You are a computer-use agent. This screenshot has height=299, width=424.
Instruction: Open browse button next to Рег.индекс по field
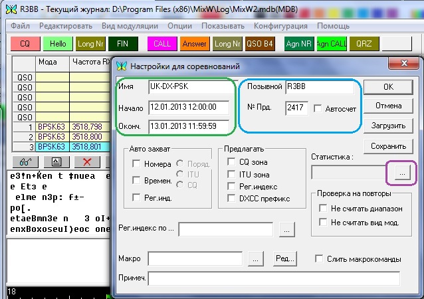(x=286, y=229)
